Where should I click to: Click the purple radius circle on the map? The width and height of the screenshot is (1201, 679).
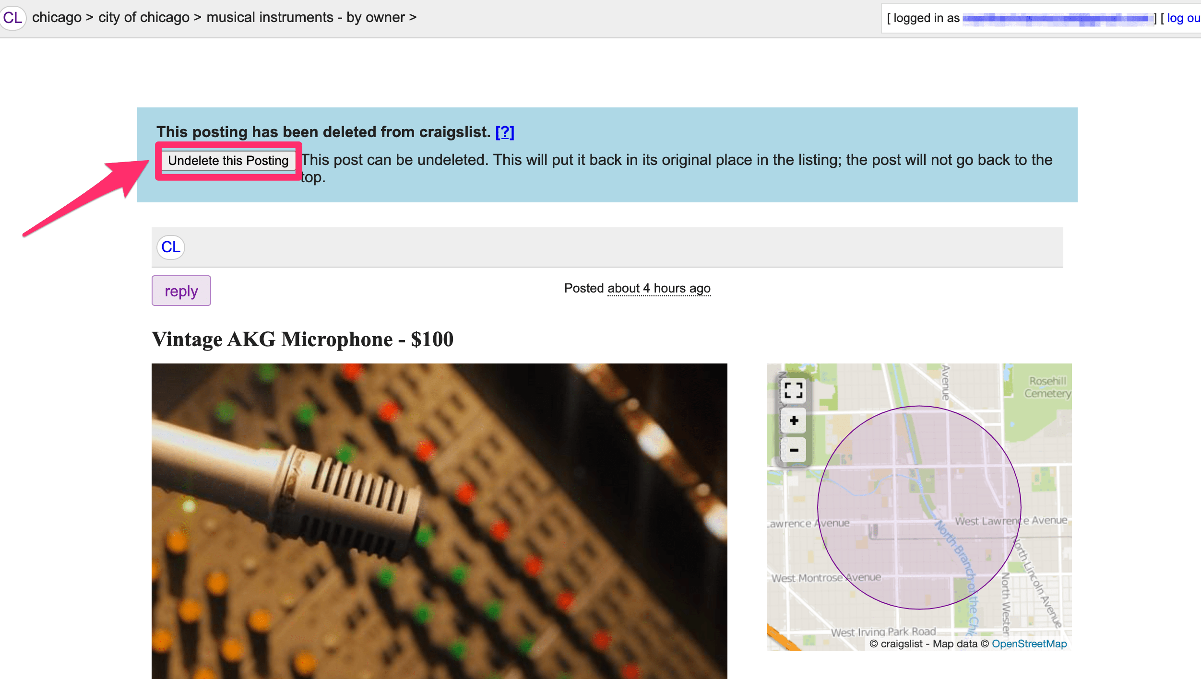tap(920, 506)
